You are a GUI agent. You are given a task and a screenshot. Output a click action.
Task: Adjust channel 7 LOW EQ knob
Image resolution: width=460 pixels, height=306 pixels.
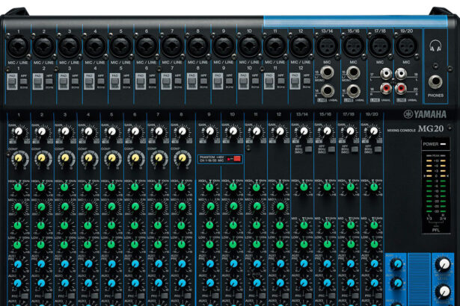point(158,244)
